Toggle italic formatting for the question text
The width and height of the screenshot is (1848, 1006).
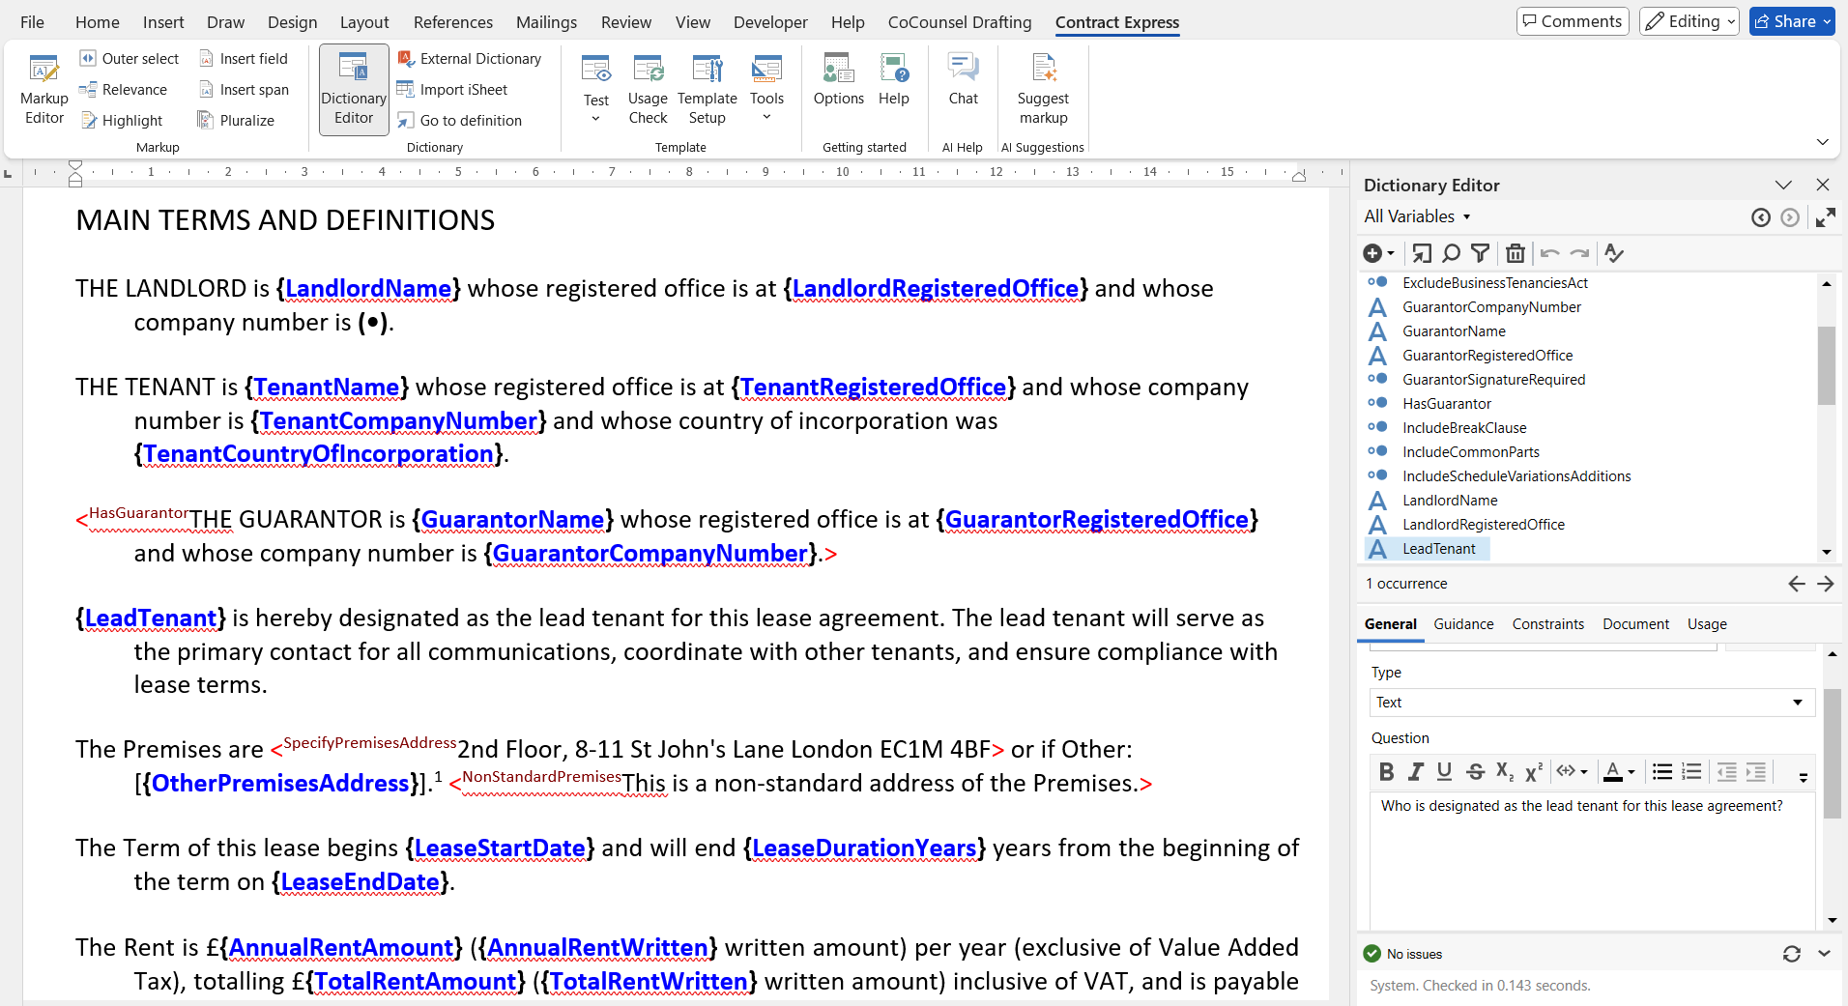coord(1416,771)
